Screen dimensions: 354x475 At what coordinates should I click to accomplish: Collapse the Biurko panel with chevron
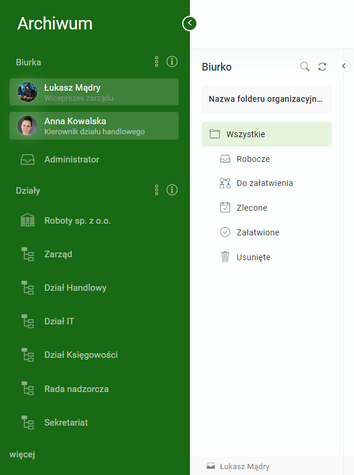click(344, 66)
